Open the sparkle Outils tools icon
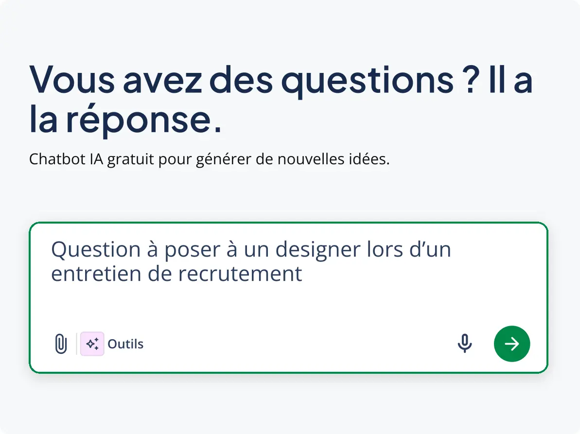580x434 pixels. click(92, 344)
